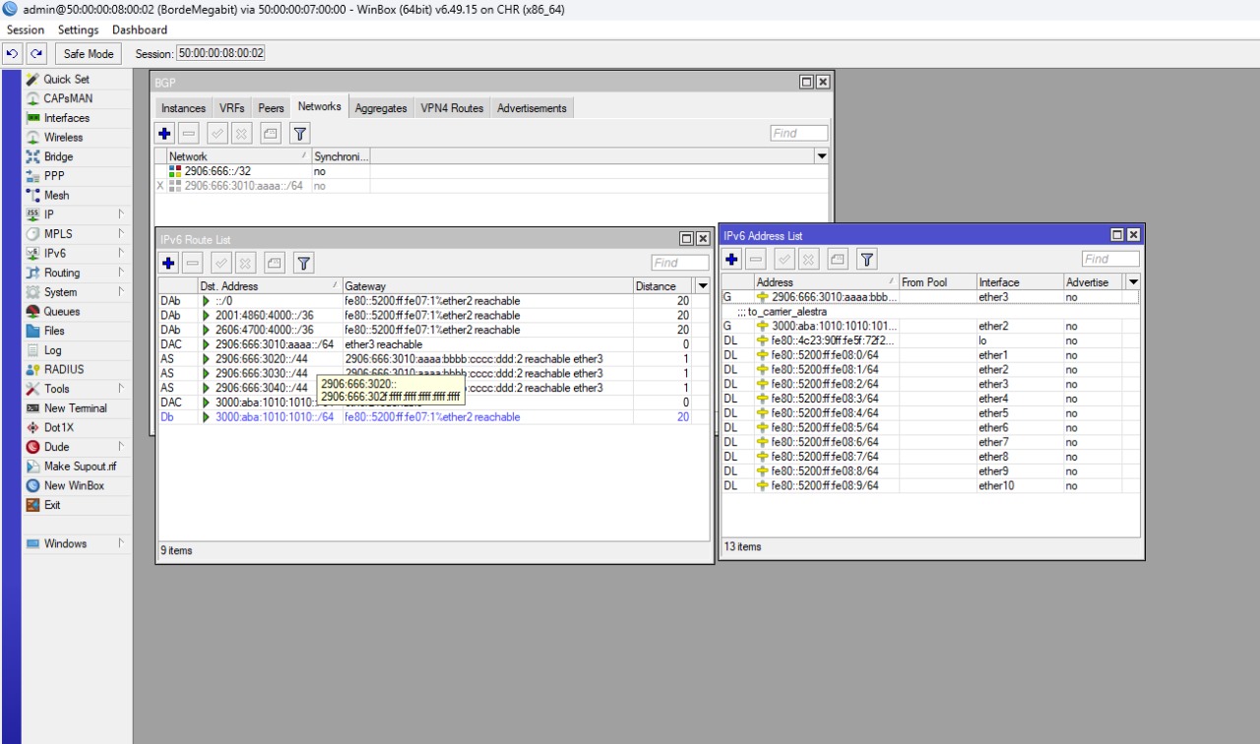This screenshot has width=1260, height=744.
Task: Click the filter funnel icon in IPv6 Route List
Action: pos(304,263)
